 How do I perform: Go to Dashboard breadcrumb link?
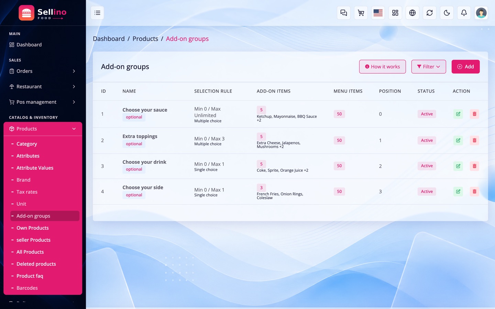point(109,39)
